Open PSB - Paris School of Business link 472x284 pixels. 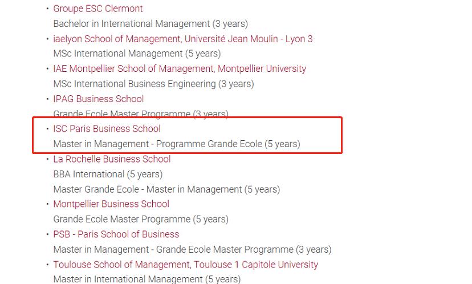116,234
